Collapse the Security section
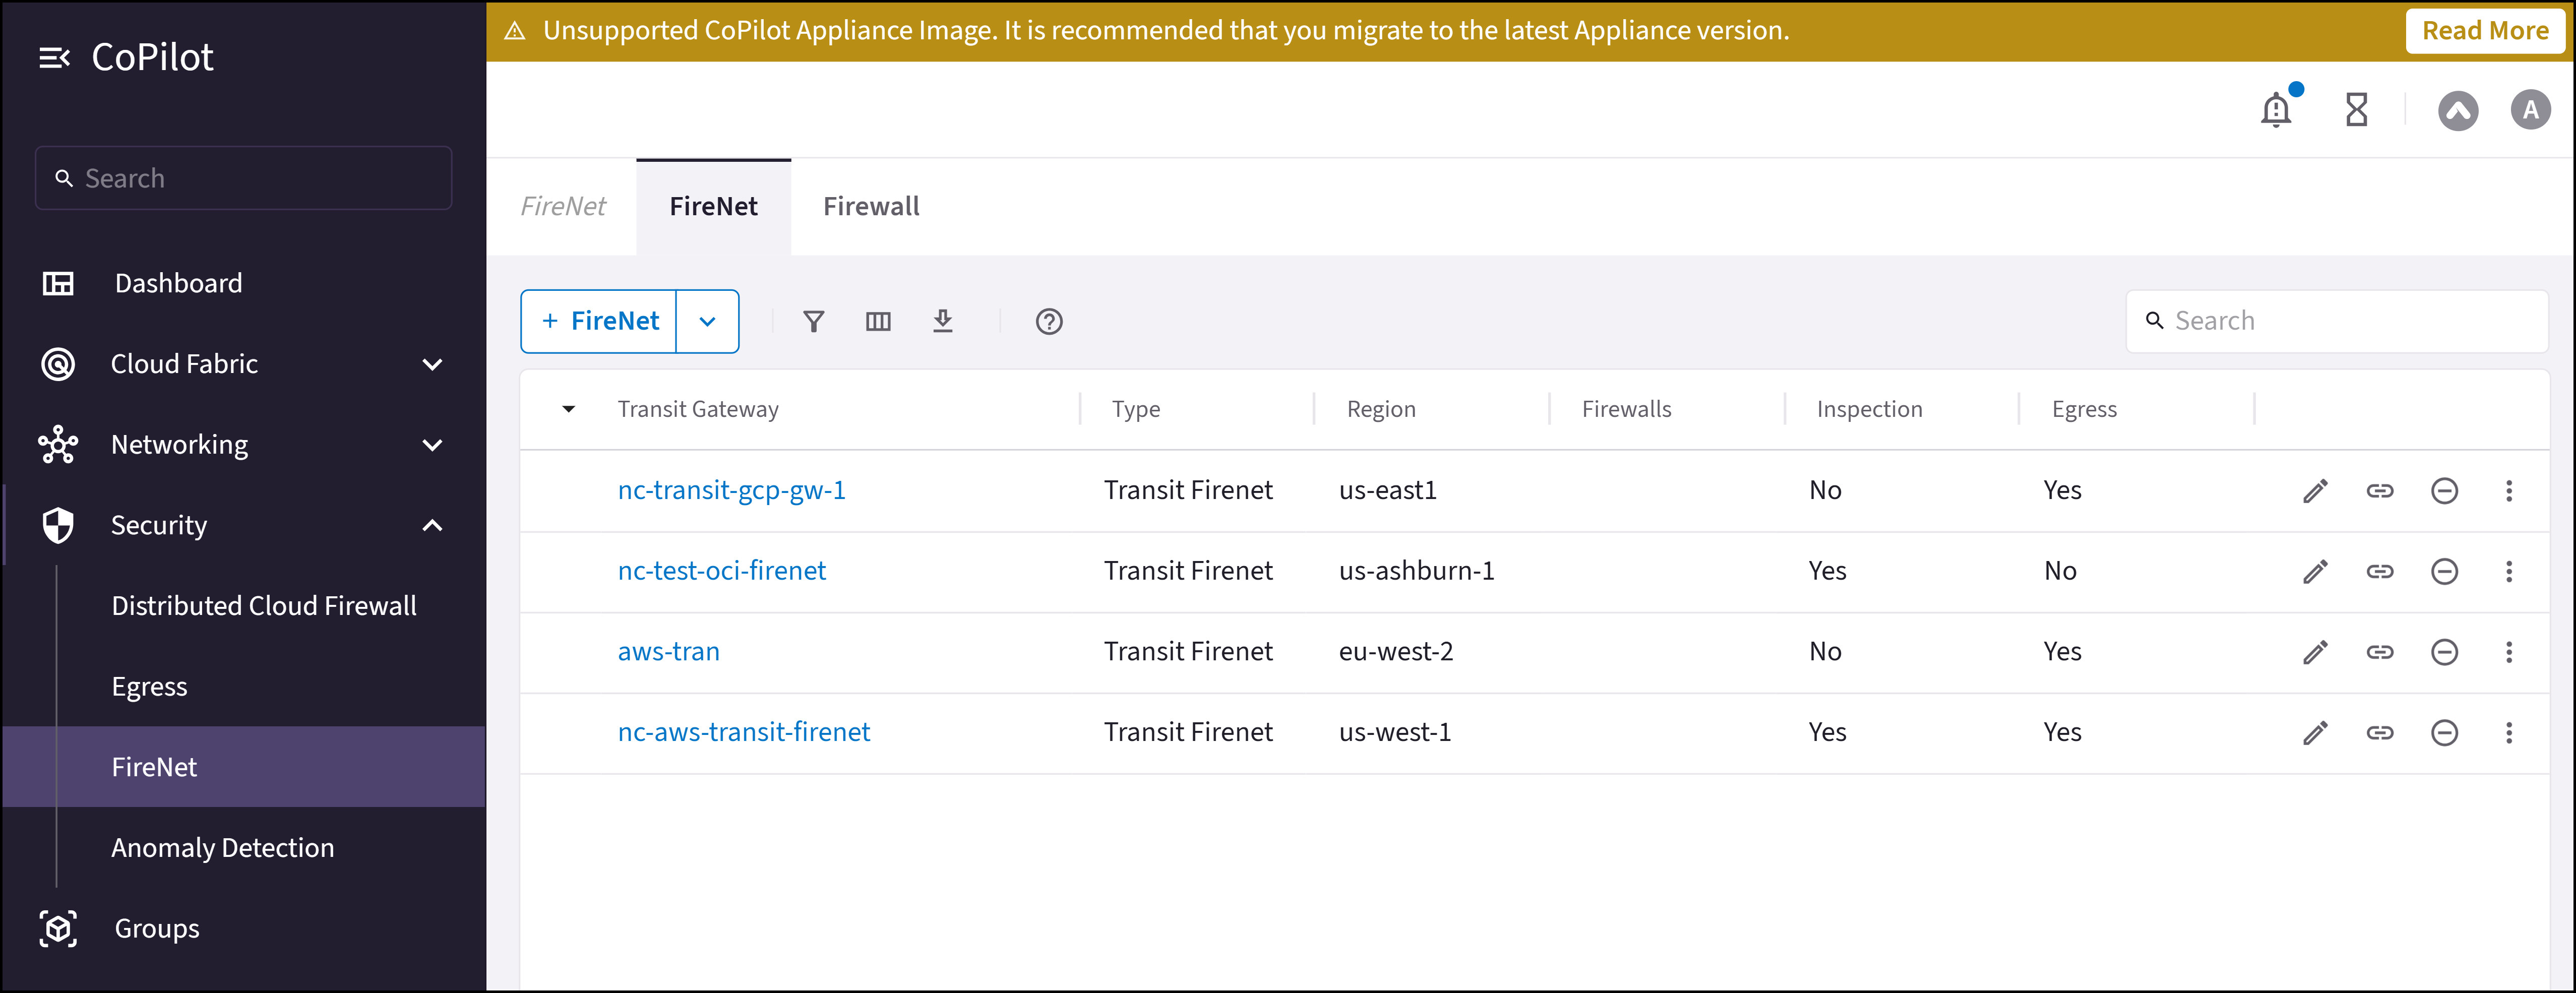Viewport: 2576px width, 993px height. 432,524
